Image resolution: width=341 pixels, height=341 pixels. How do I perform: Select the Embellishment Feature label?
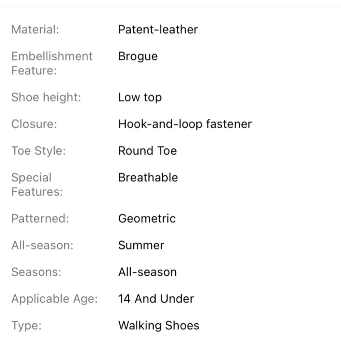pyautogui.click(x=52, y=63)
